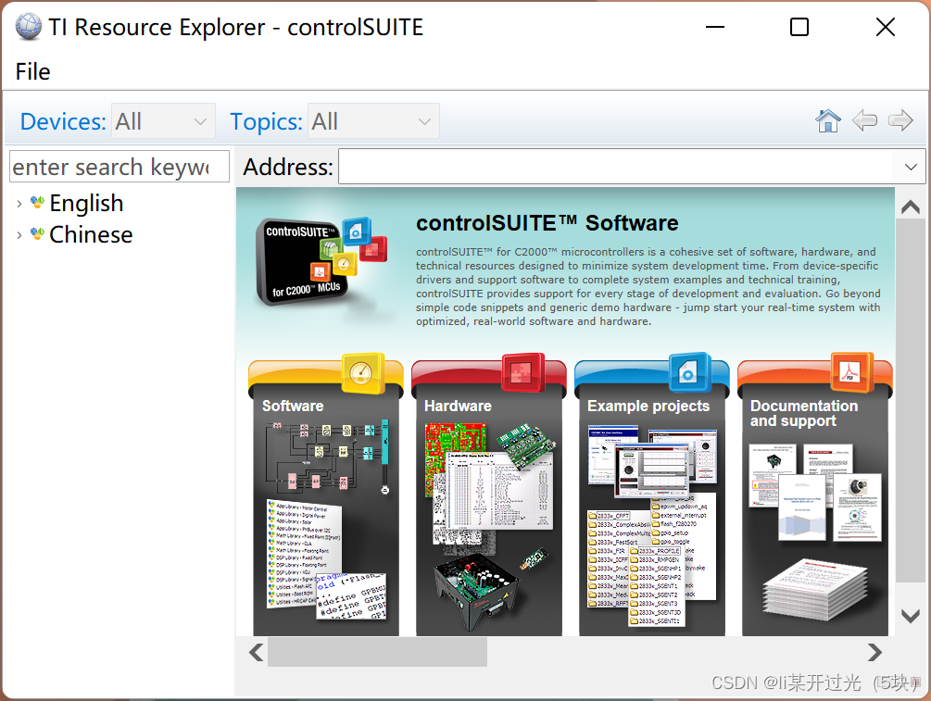Viewport: 931px width, 701px height.
Task: Close the TI Resource Explorer window
Action: (886, 27)
